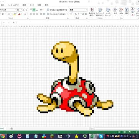Open the Formulas ribbon tab
This screenshot has height=139, width=139.
coord(24,5)
